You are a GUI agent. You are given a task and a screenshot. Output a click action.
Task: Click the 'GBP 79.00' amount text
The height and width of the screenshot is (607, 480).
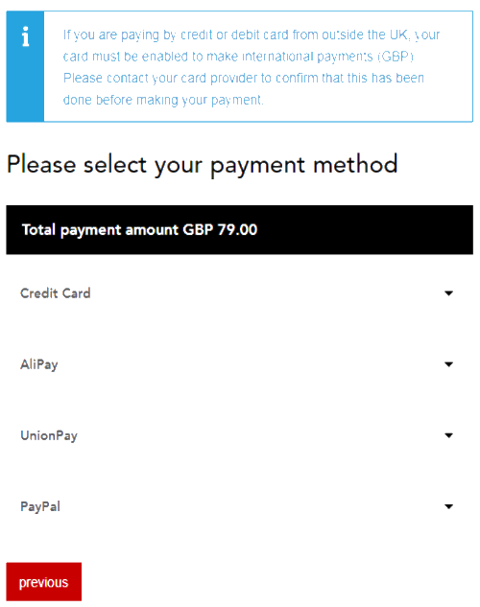pos(220,230)
